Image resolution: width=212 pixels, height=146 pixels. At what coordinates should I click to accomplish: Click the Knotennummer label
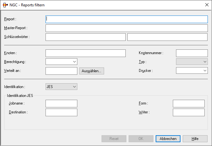click(151, 53)
